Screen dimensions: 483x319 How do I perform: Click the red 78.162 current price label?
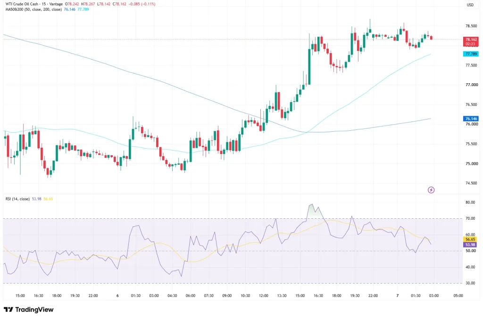471,41
